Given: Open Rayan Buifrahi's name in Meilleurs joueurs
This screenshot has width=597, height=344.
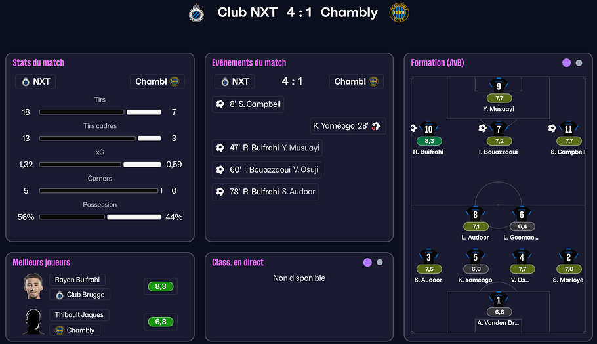Looking at the screenshot, I should pyautogui.click(x=77, y=280).
